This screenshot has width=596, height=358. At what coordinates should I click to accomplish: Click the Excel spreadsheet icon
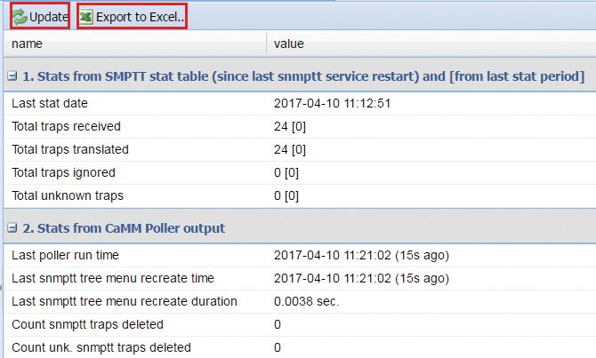click(86, 17)
